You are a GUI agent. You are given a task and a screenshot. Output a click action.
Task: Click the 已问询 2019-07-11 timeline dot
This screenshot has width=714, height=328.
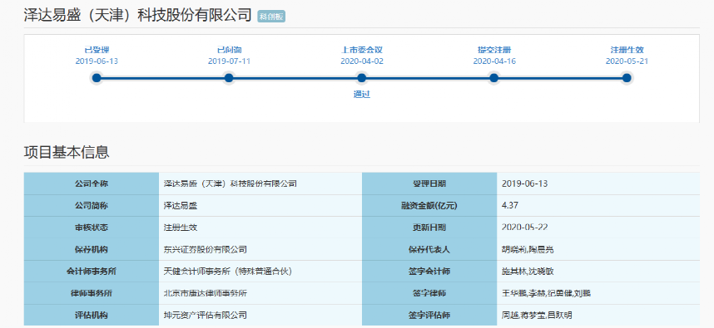[x=229, y=78]
